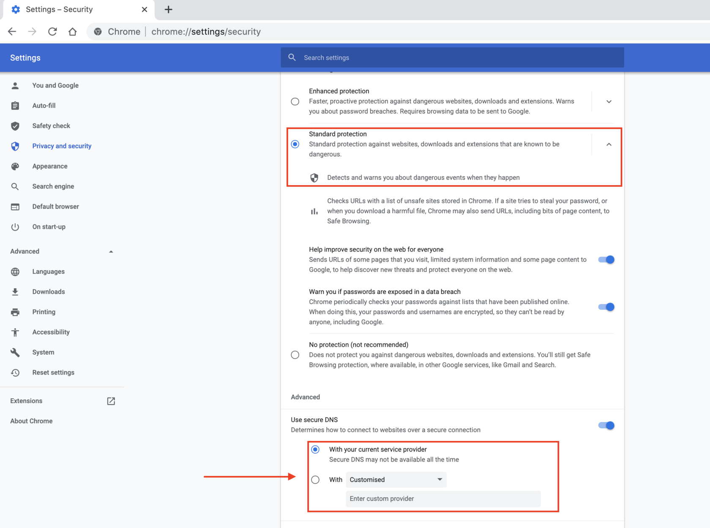The width and height of the screenshot is (710, 528).
Task: Open About Chrome page
Action: [x=31, y=421]
